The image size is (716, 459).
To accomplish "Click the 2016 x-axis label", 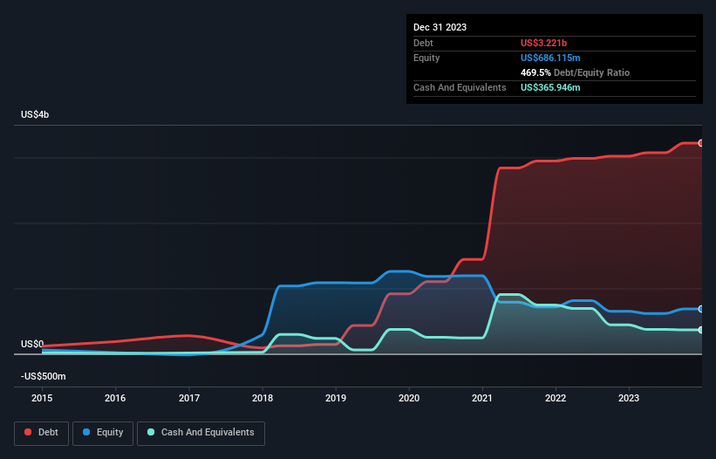I will pyautogui.click(x=115, y=398).
